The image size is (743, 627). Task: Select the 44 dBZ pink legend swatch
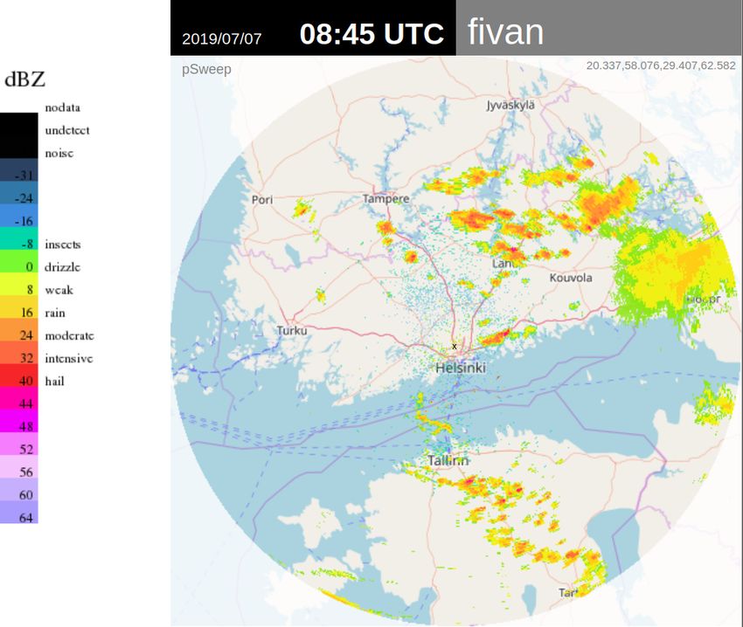pyautogui.click(x=19, y=398)
